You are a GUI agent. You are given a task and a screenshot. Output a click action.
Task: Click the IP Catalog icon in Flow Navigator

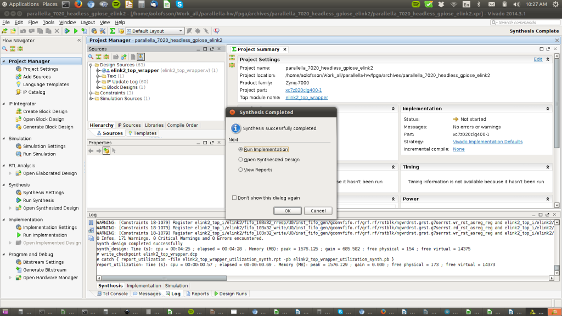tap(19, 92)
